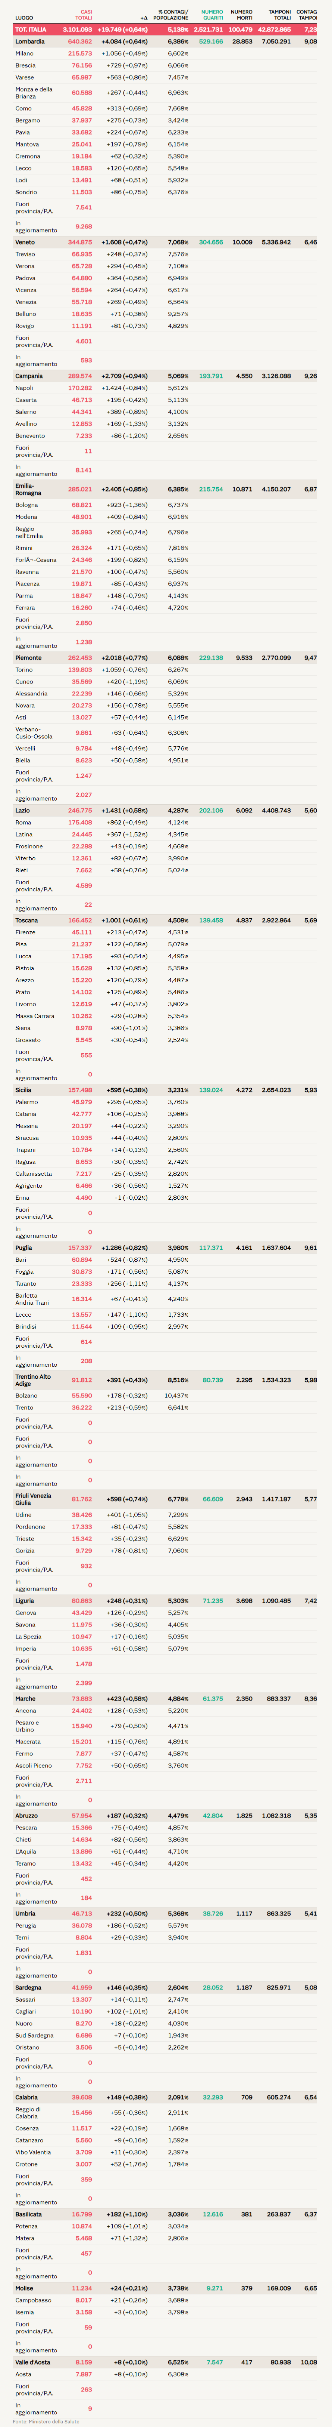
Task: Open the Sicilia region row
Action: coord(24,1090)
